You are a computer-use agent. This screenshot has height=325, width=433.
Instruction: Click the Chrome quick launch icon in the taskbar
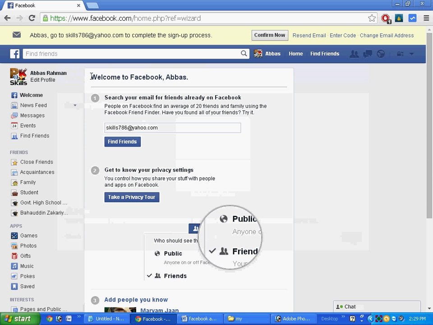[x=50, y=319]
